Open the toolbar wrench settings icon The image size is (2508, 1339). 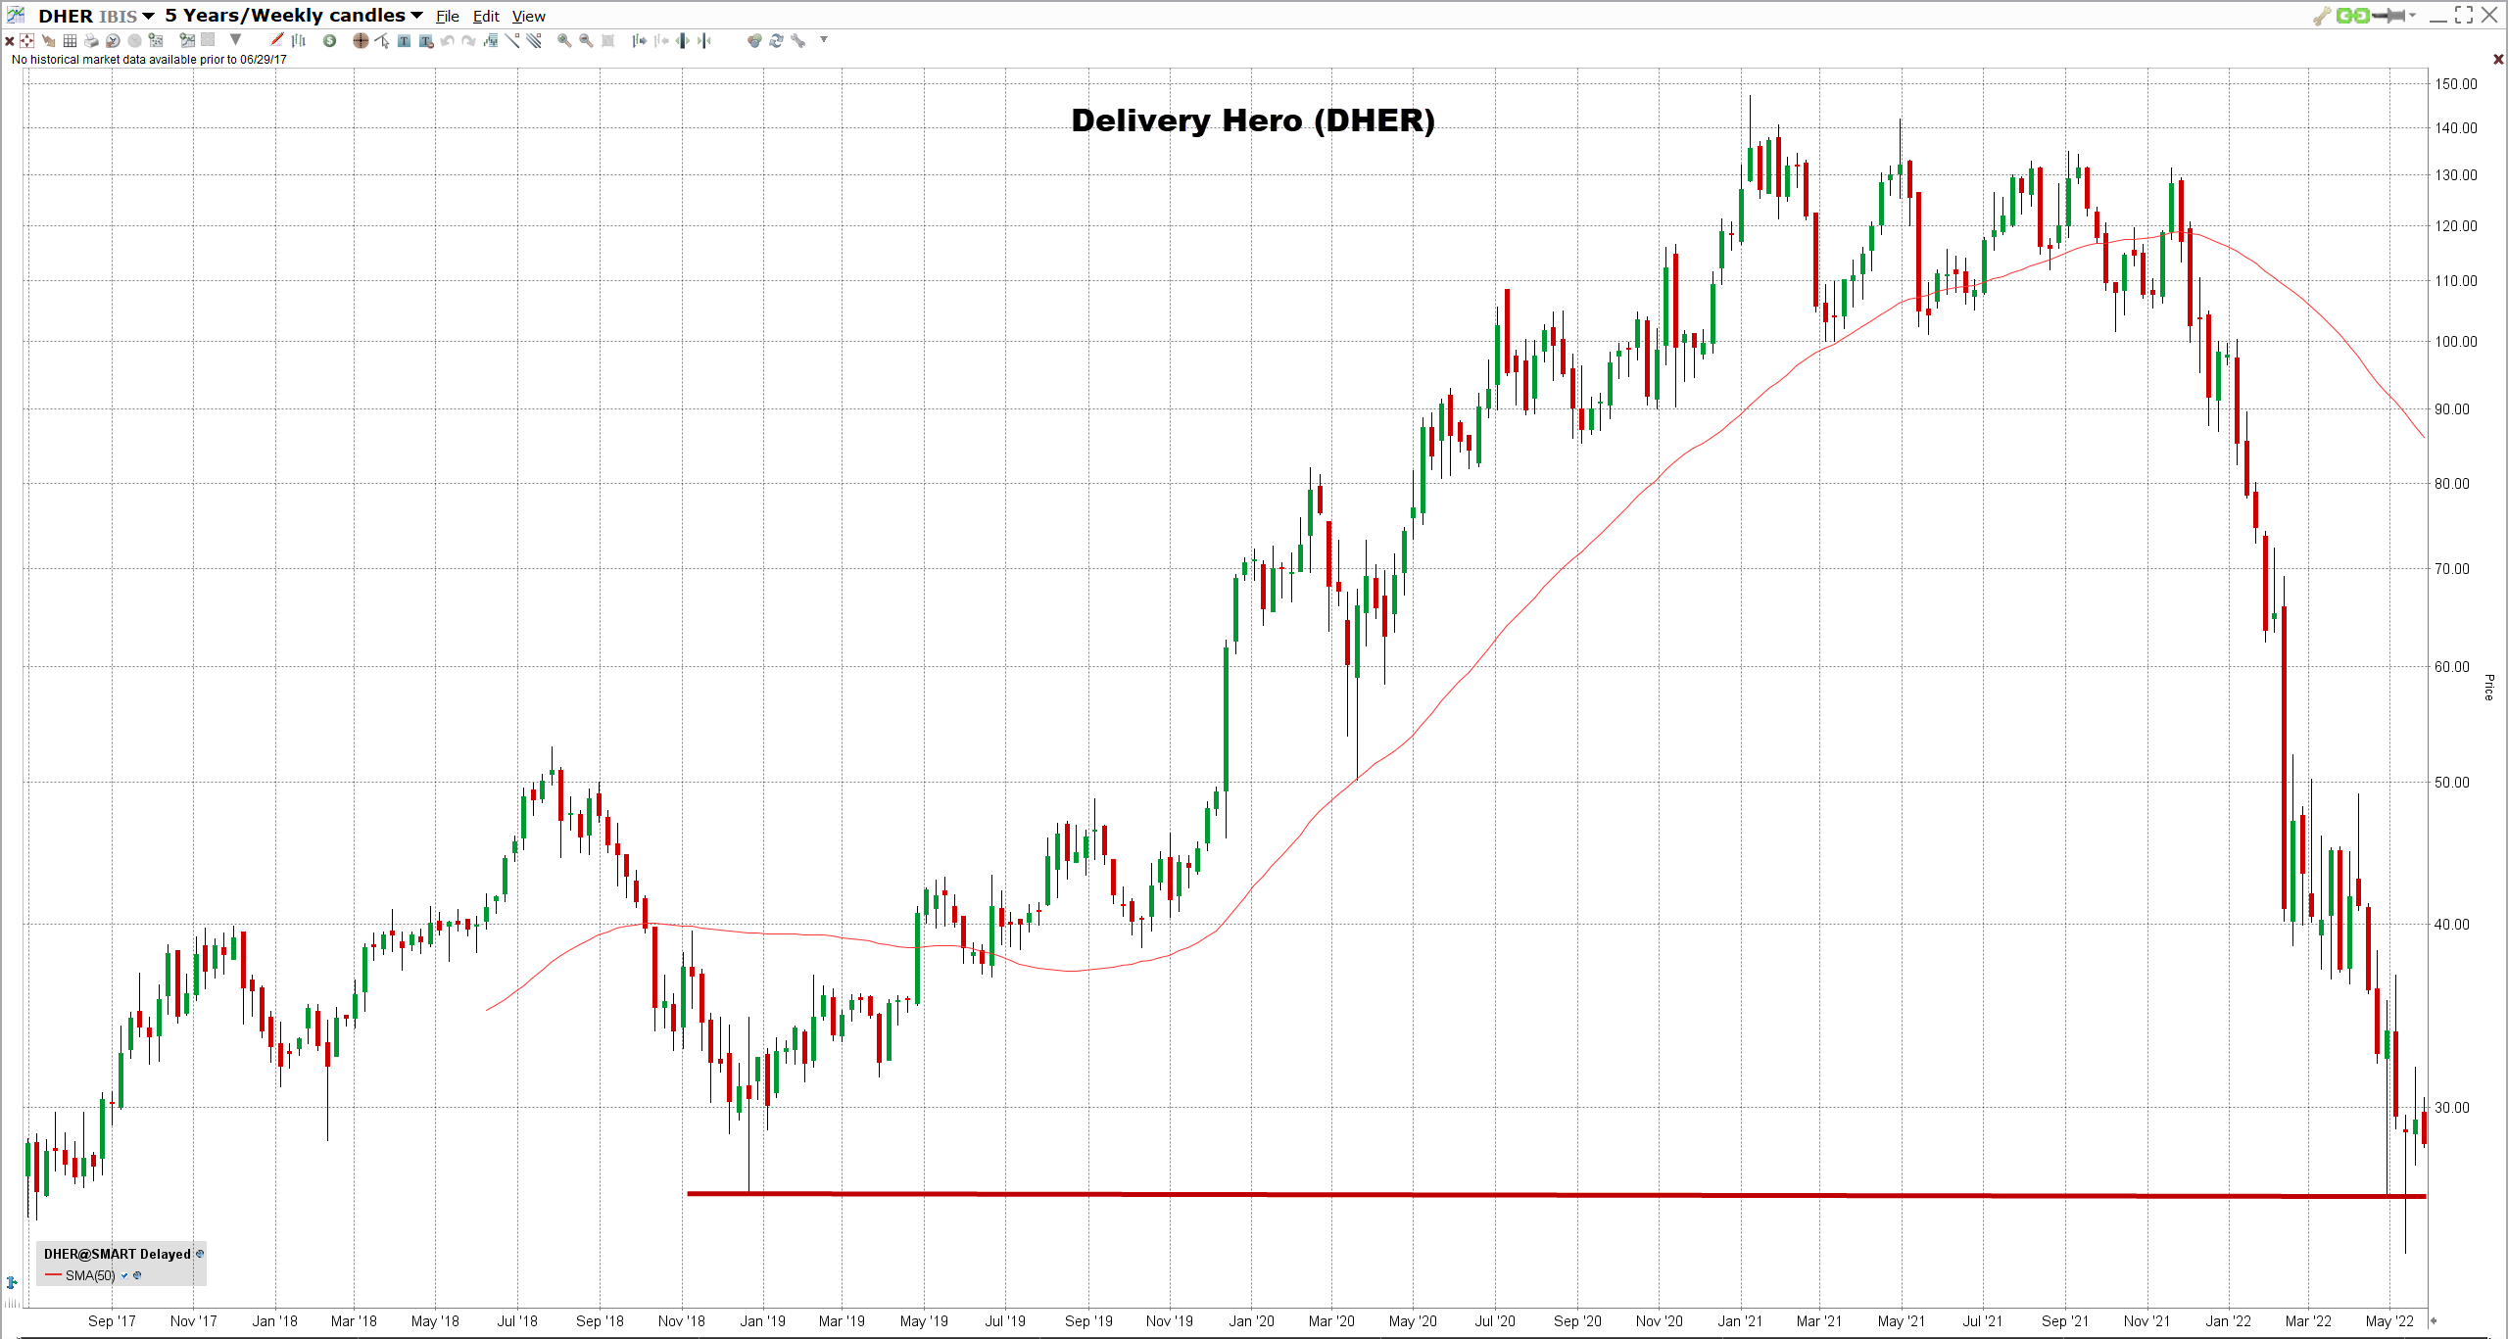coord(797,40)
